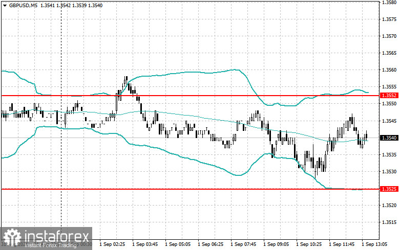Select the black 1.3540 current price tag
This screenshot has height=250, width=400.
click(389, 138)
